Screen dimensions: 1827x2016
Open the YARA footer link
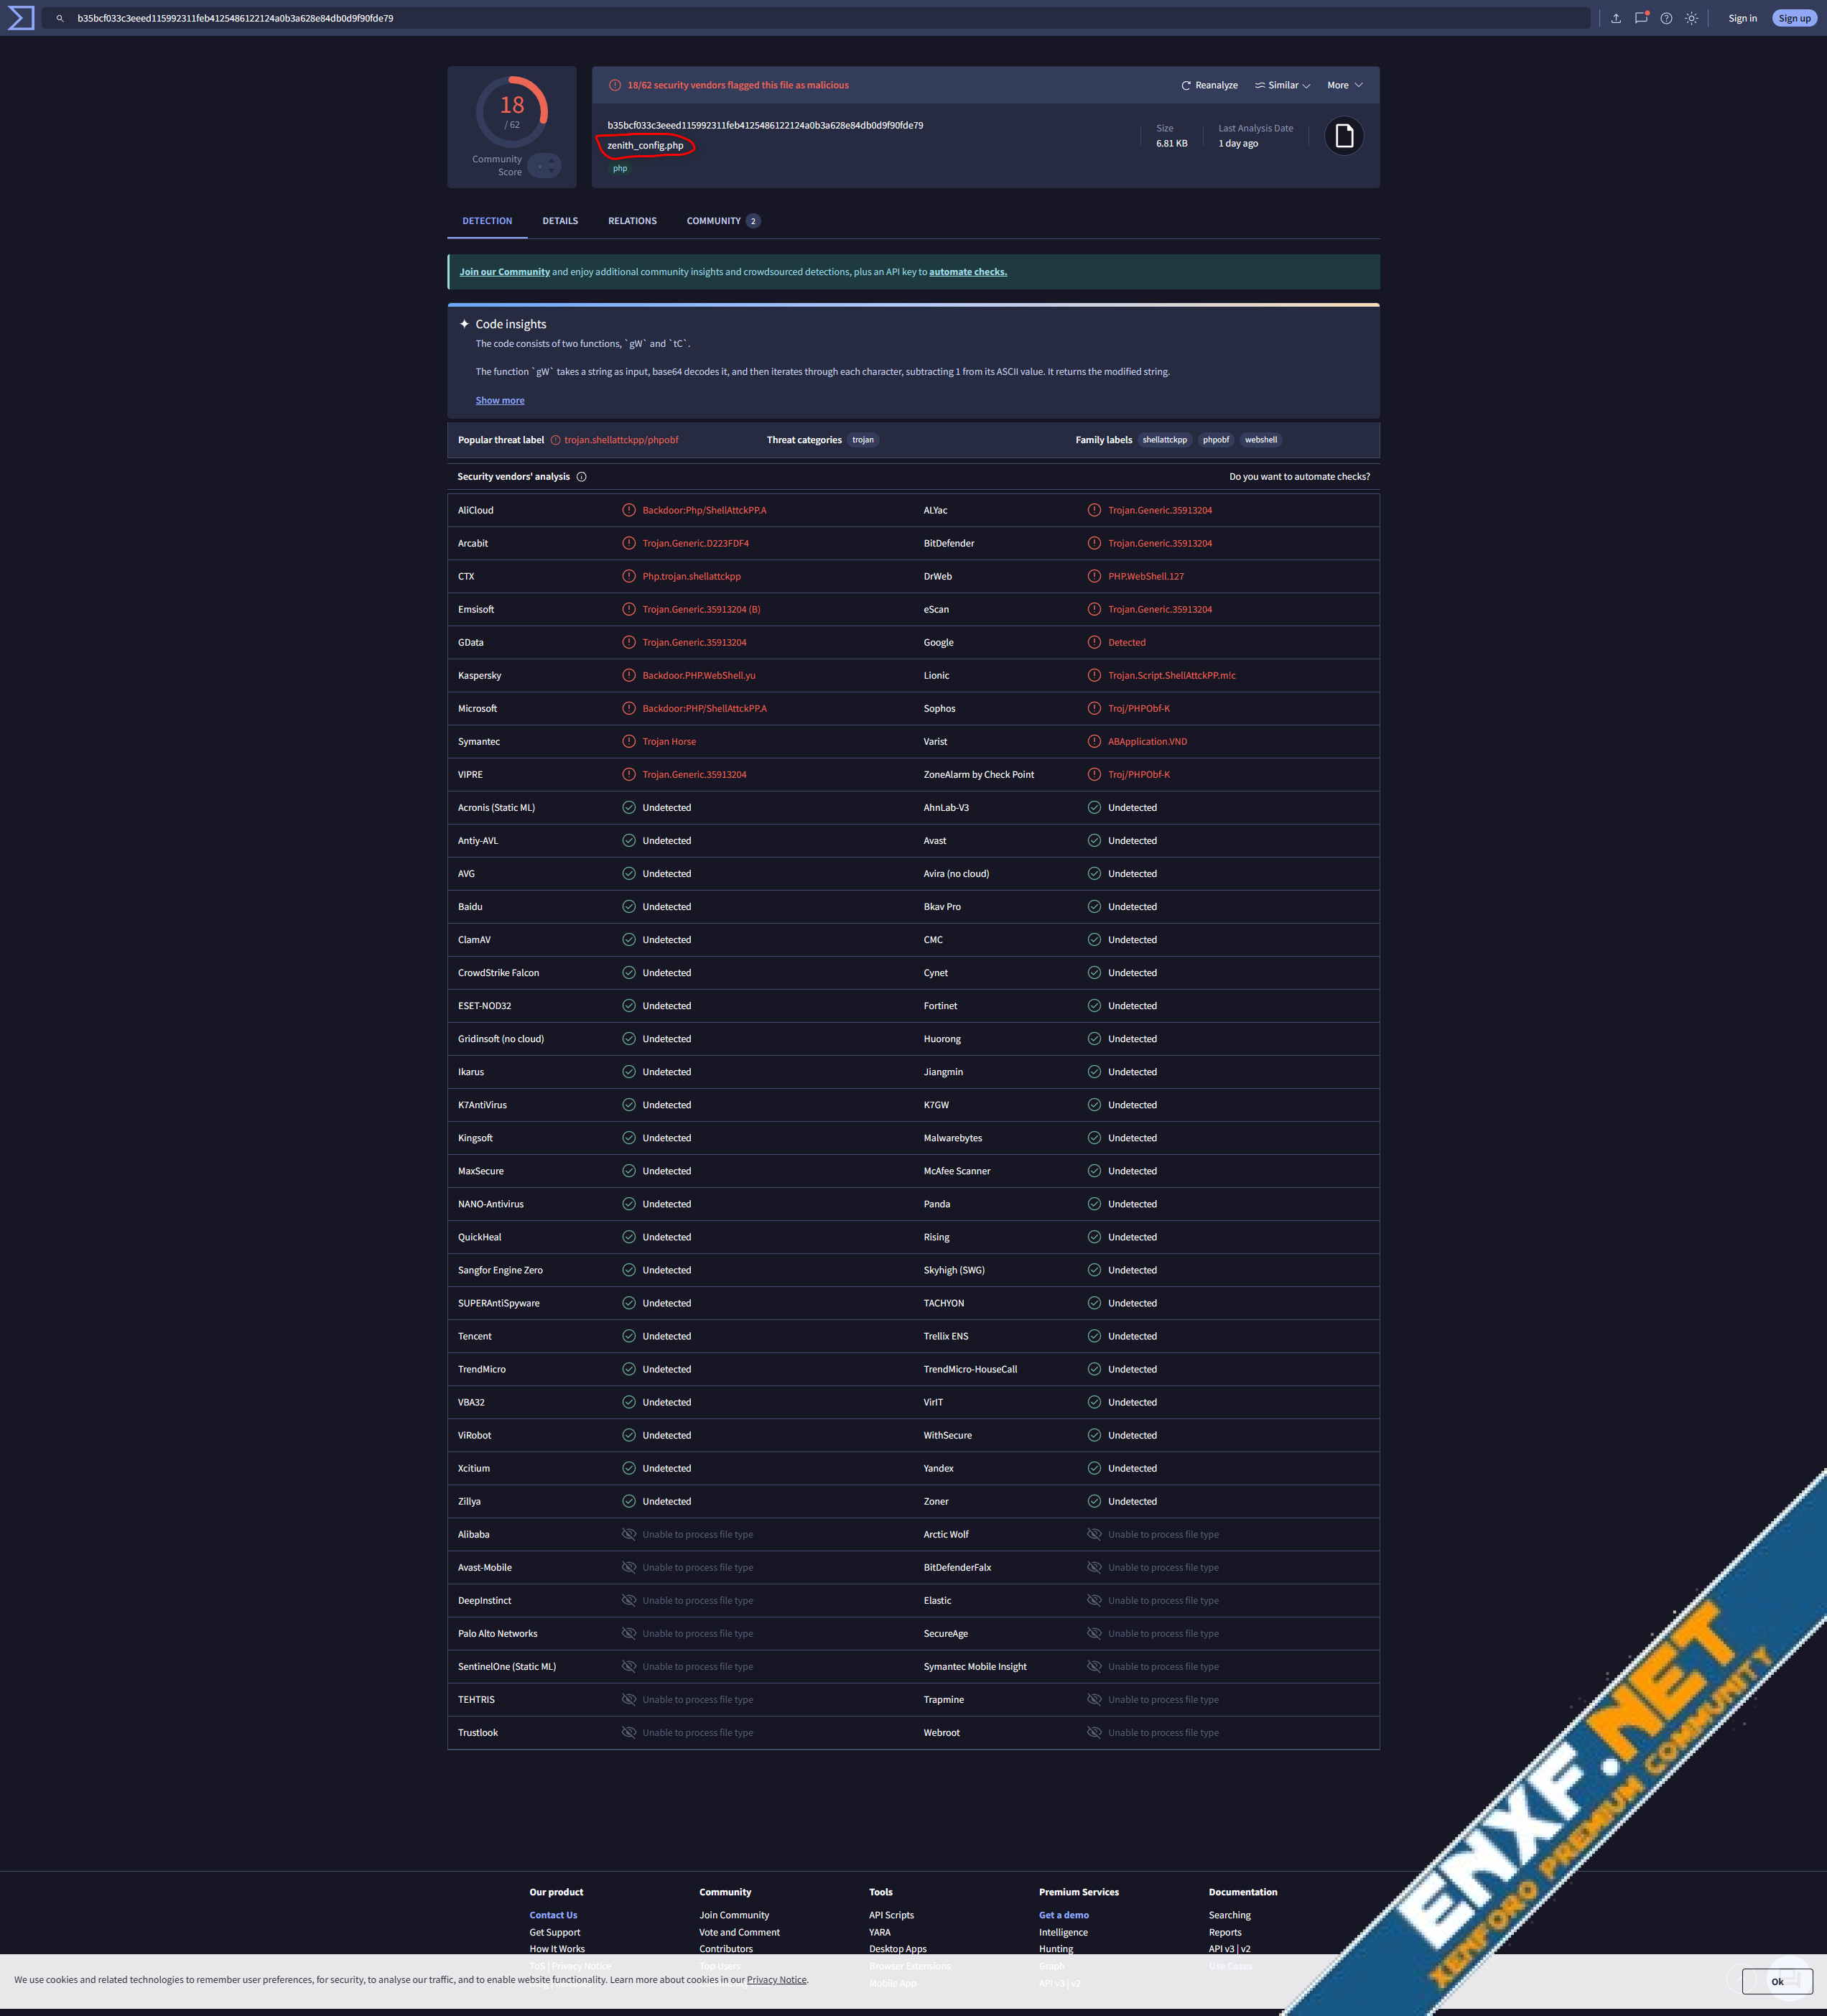[x=879, y=1932]
